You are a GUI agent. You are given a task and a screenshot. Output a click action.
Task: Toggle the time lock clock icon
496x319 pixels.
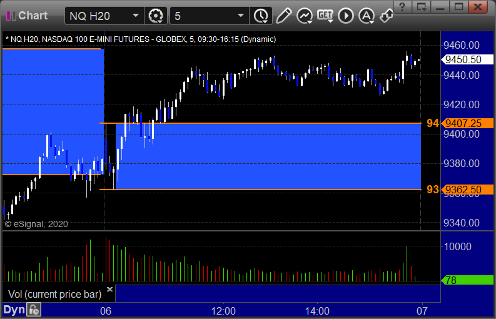pos(34,310)
